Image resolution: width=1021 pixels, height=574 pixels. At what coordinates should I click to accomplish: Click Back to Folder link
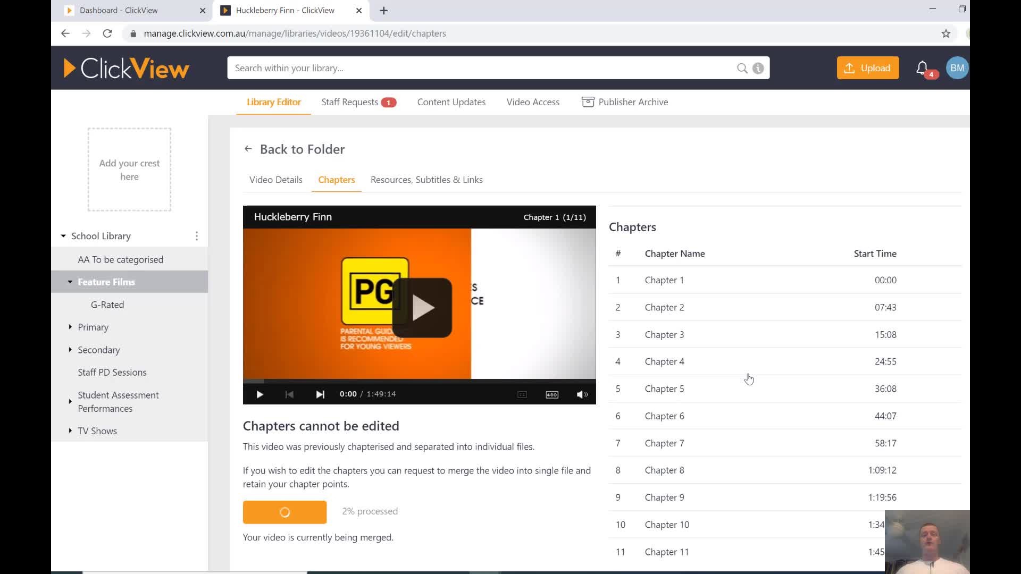302,149
